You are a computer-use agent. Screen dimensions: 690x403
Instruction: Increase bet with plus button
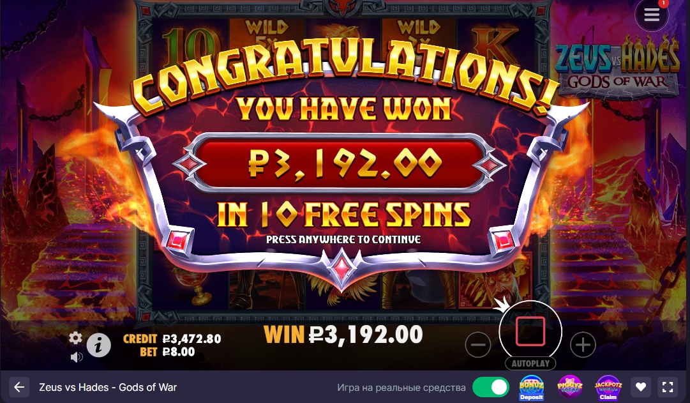click(x=583, y=344)
